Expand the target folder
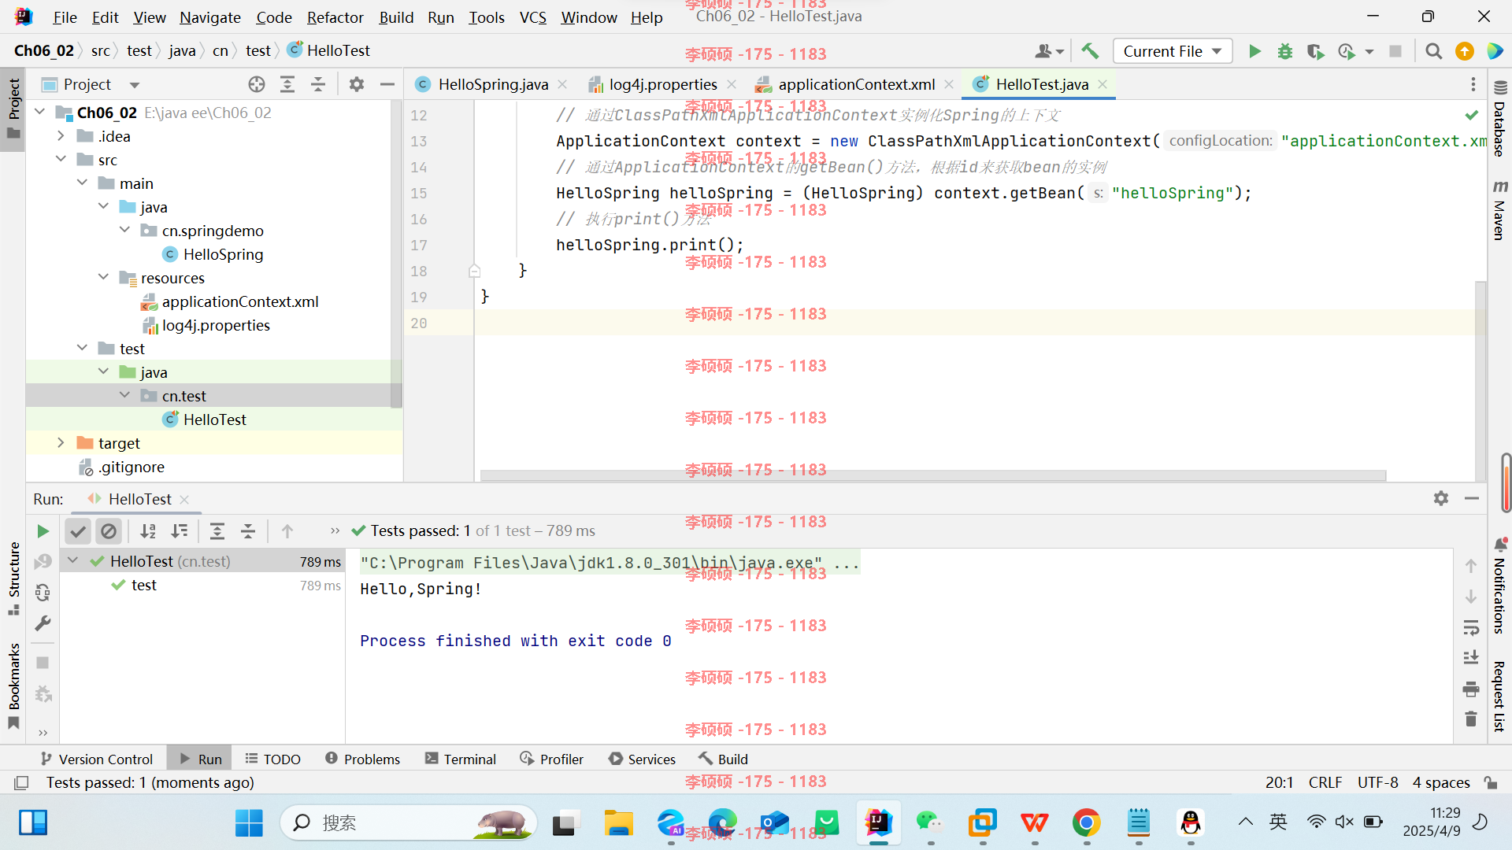The image size is (1512, 850). (x=61, y=442)
